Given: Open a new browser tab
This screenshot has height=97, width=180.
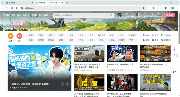Looking at the screenshot, I should (67, 3).
